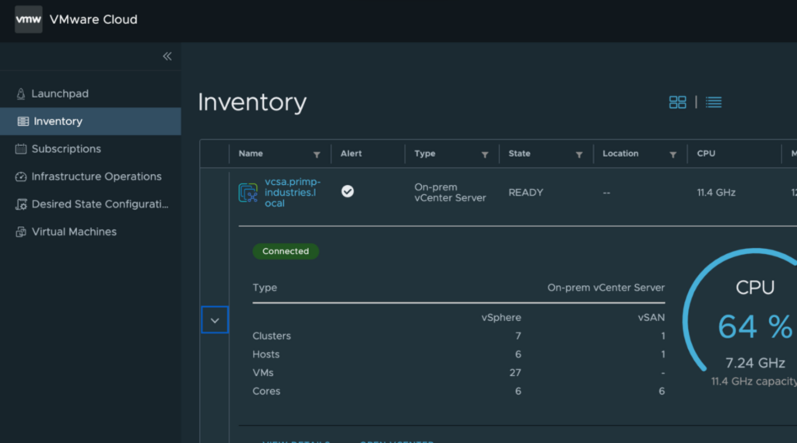The width and height of the screenshot is (797, 443).
Task: Click the Virtual Machines icon
Action: (x=21, y=232)
